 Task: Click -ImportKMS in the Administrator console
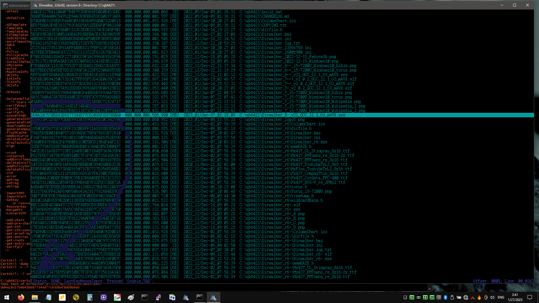[15, 193]
